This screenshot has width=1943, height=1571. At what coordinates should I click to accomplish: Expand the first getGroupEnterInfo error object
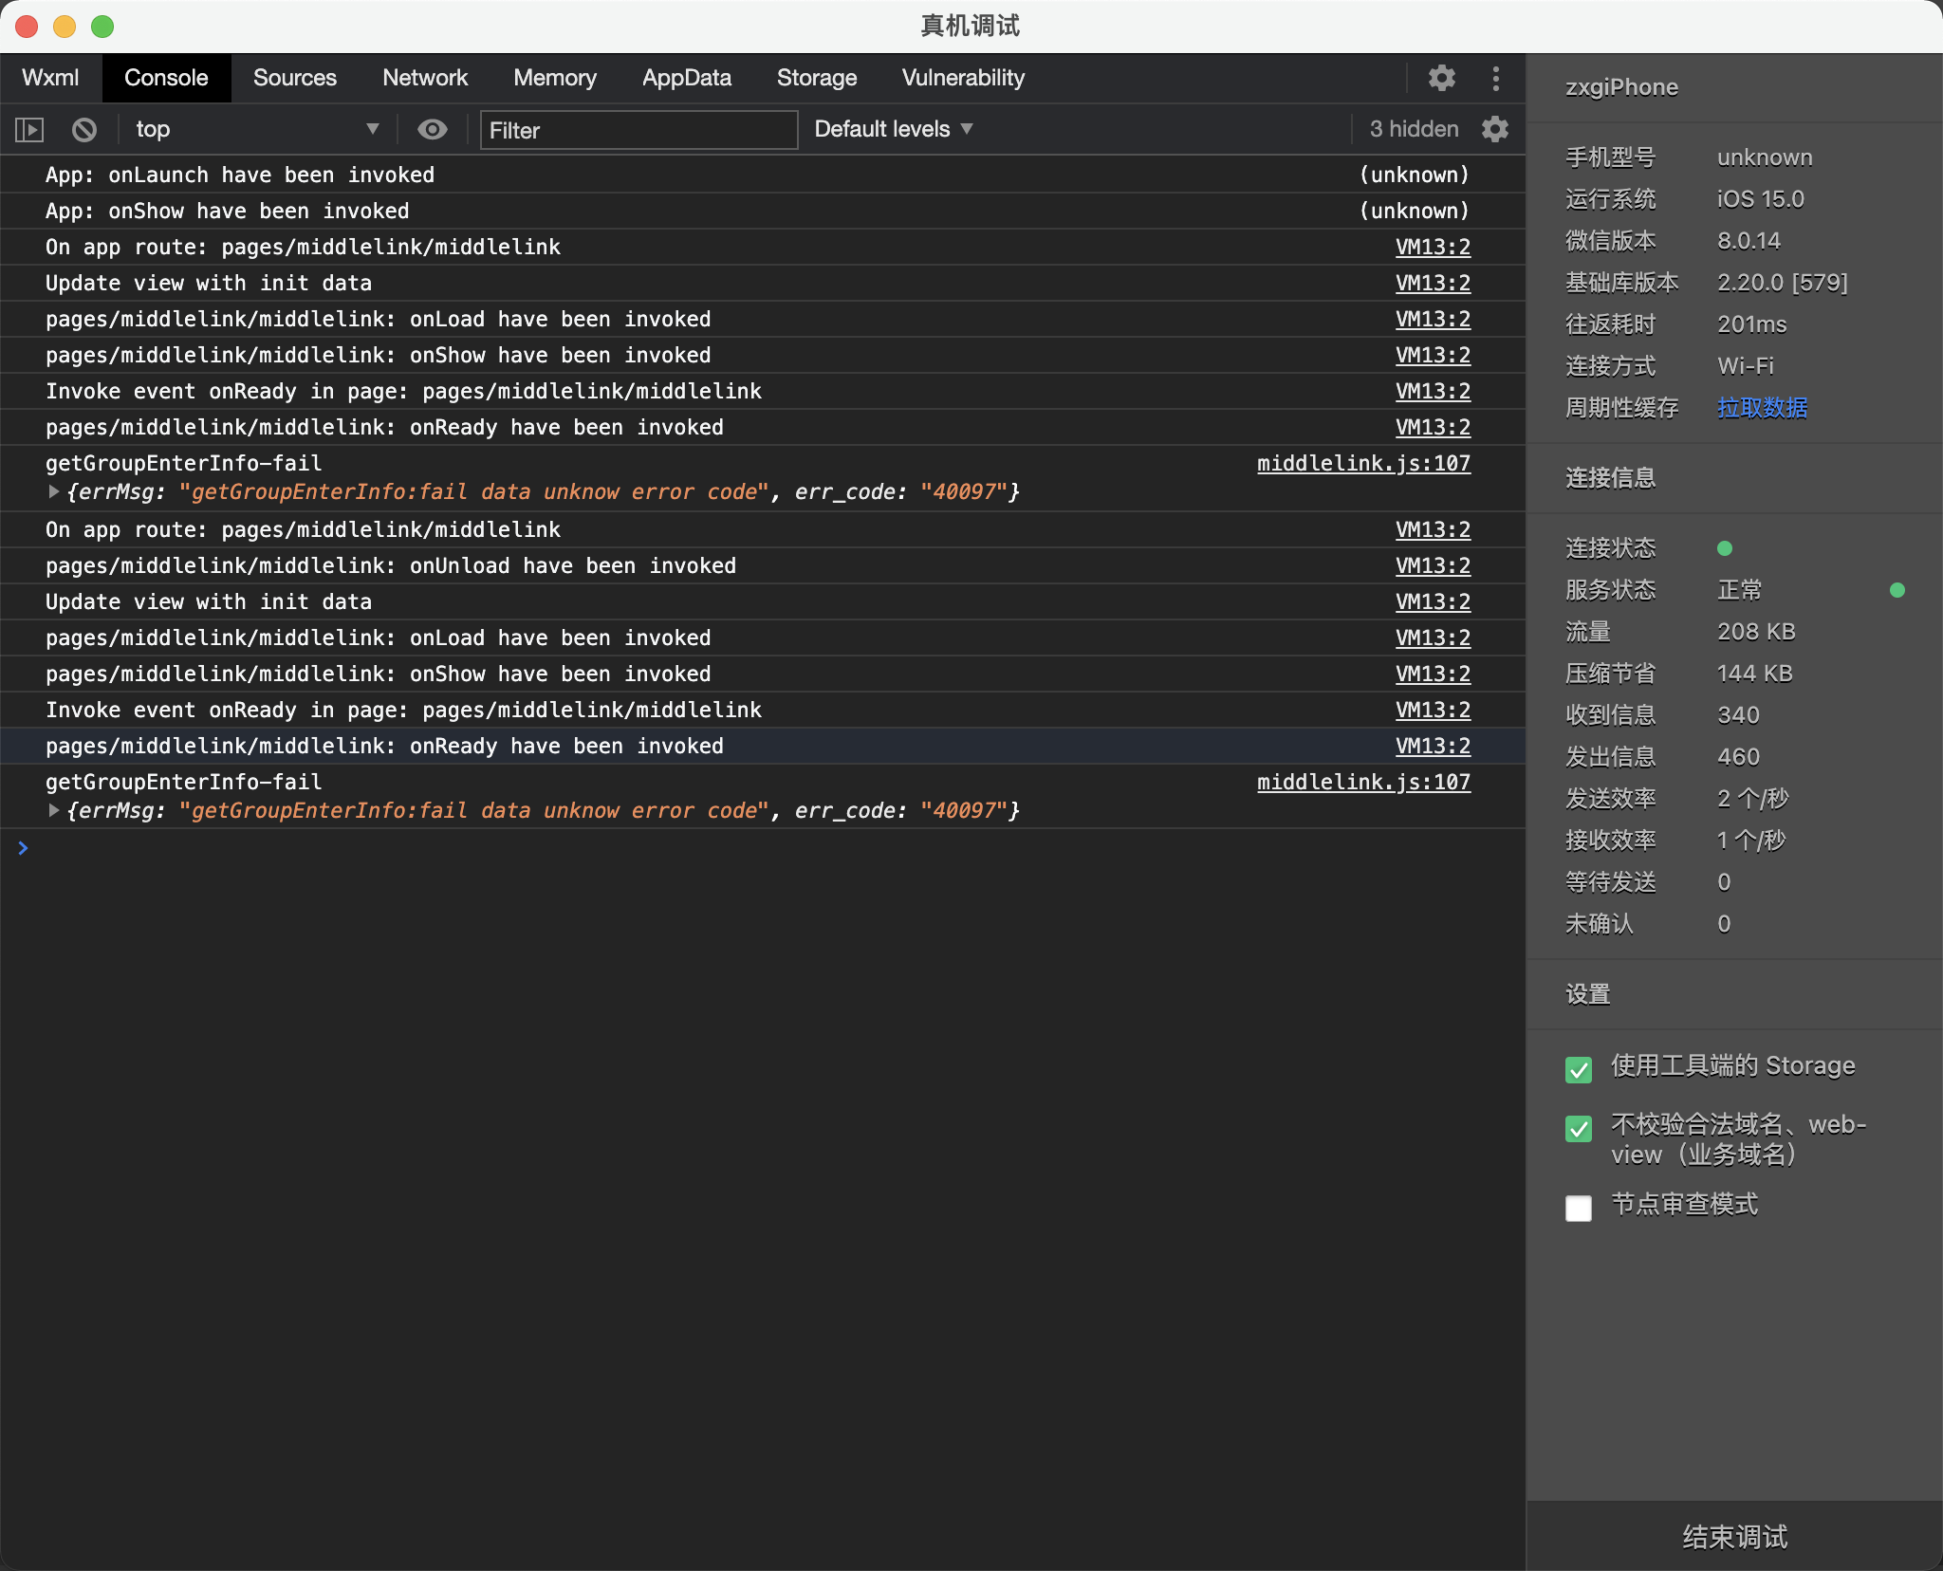54,491
